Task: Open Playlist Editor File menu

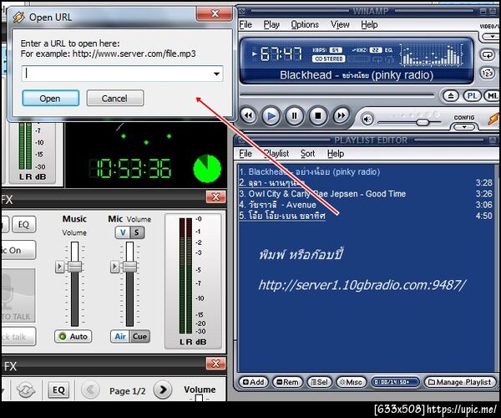Action: pyautogui.click(x=245, y=154)
